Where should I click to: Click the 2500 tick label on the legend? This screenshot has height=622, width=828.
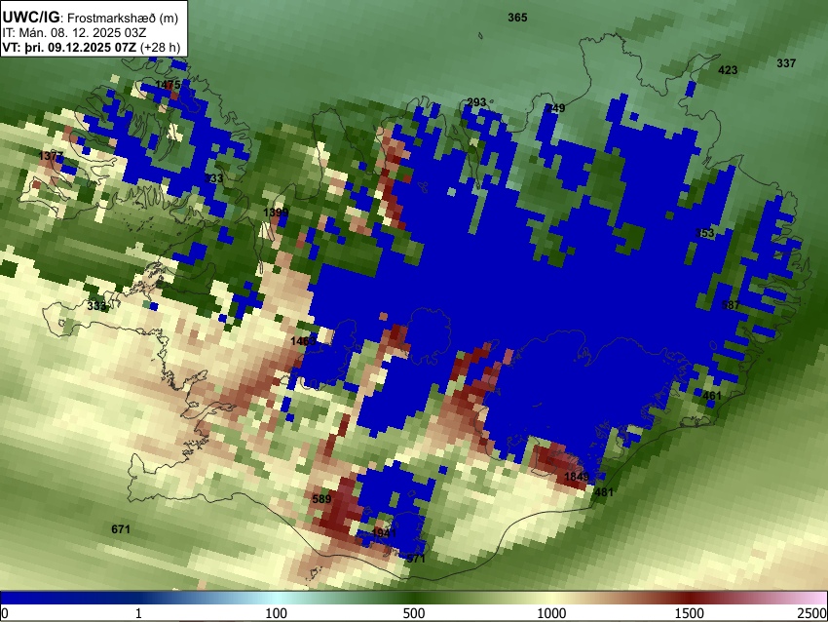(812, 613)
